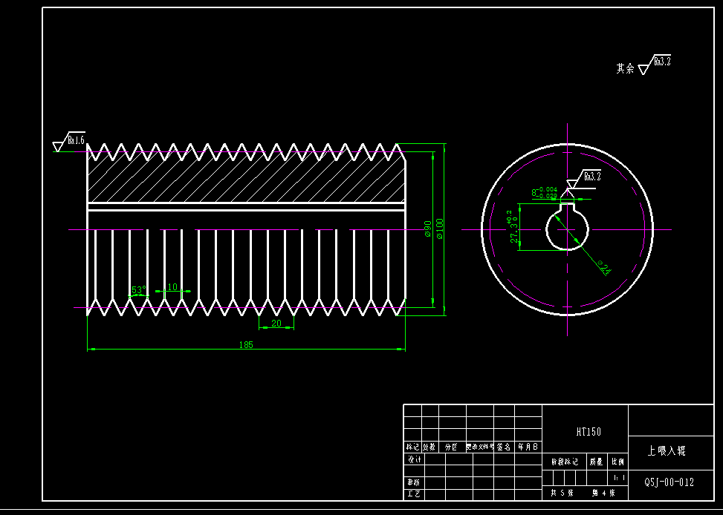Select the 更改文件号 column header
Screen dimensions: 723x515
coord(480,447)
